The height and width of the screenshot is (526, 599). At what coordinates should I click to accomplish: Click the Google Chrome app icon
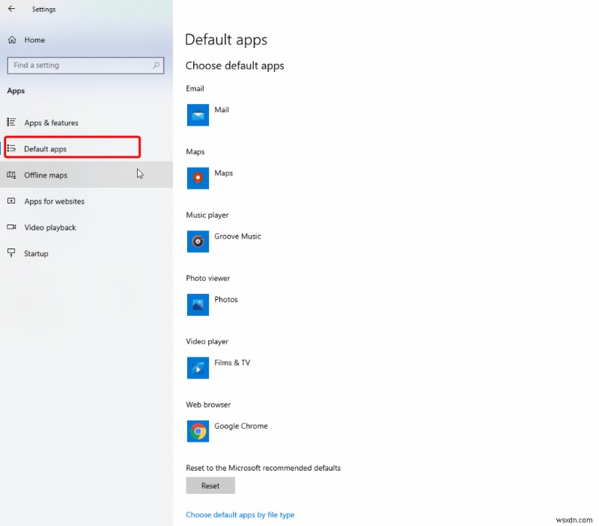[198, 431]
